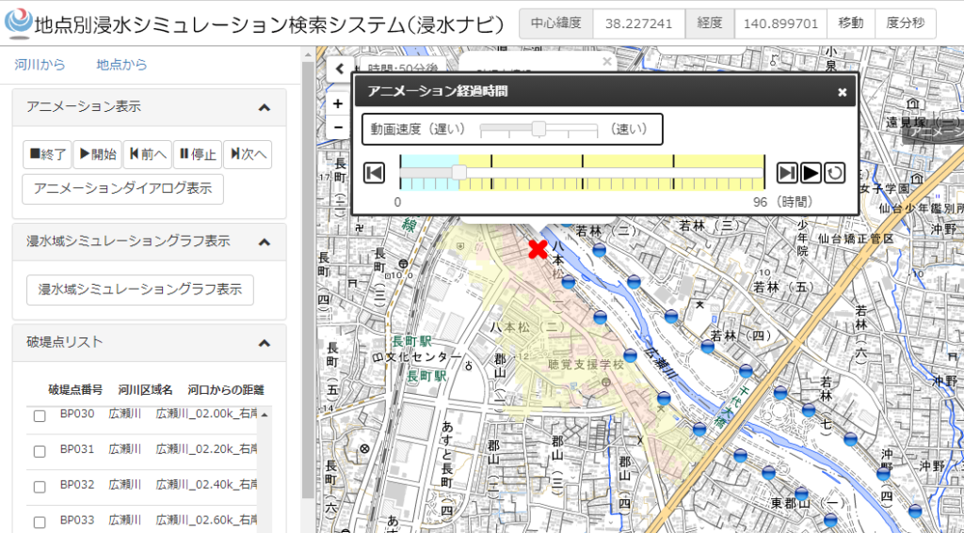Collapse the 浸水域シミュレーショングラフ表示 section
Viewport: 964px width, 533px height.
(x=264, y=242)
